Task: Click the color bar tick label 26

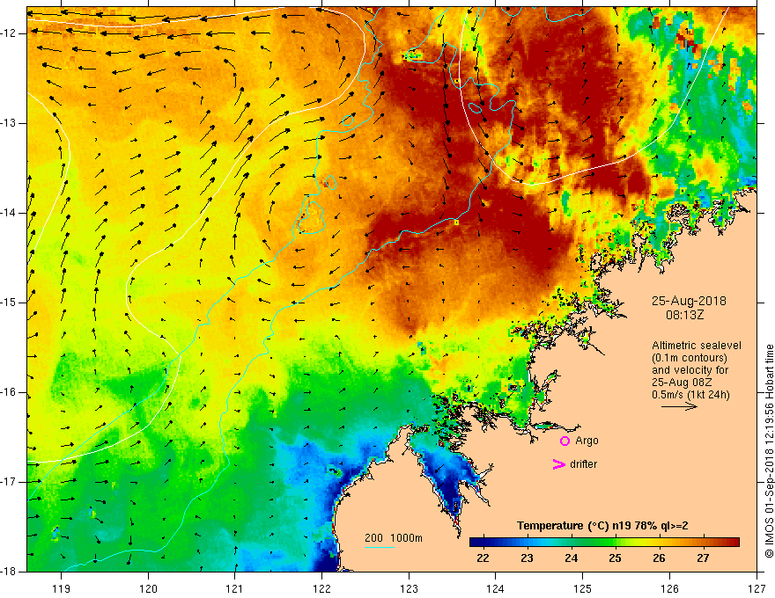Action: point(659,558)
